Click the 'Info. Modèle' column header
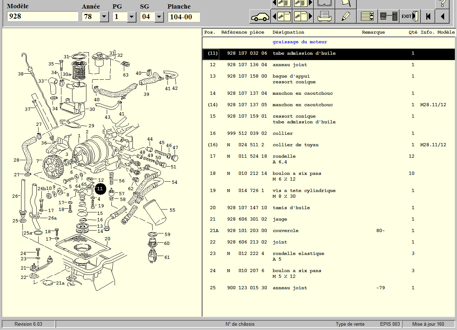 pos(438,32)
